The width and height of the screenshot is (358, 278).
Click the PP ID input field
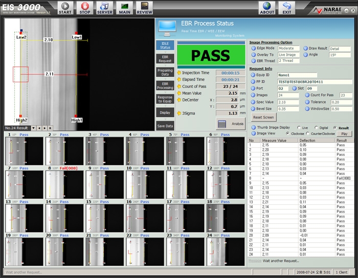[315, 82]
